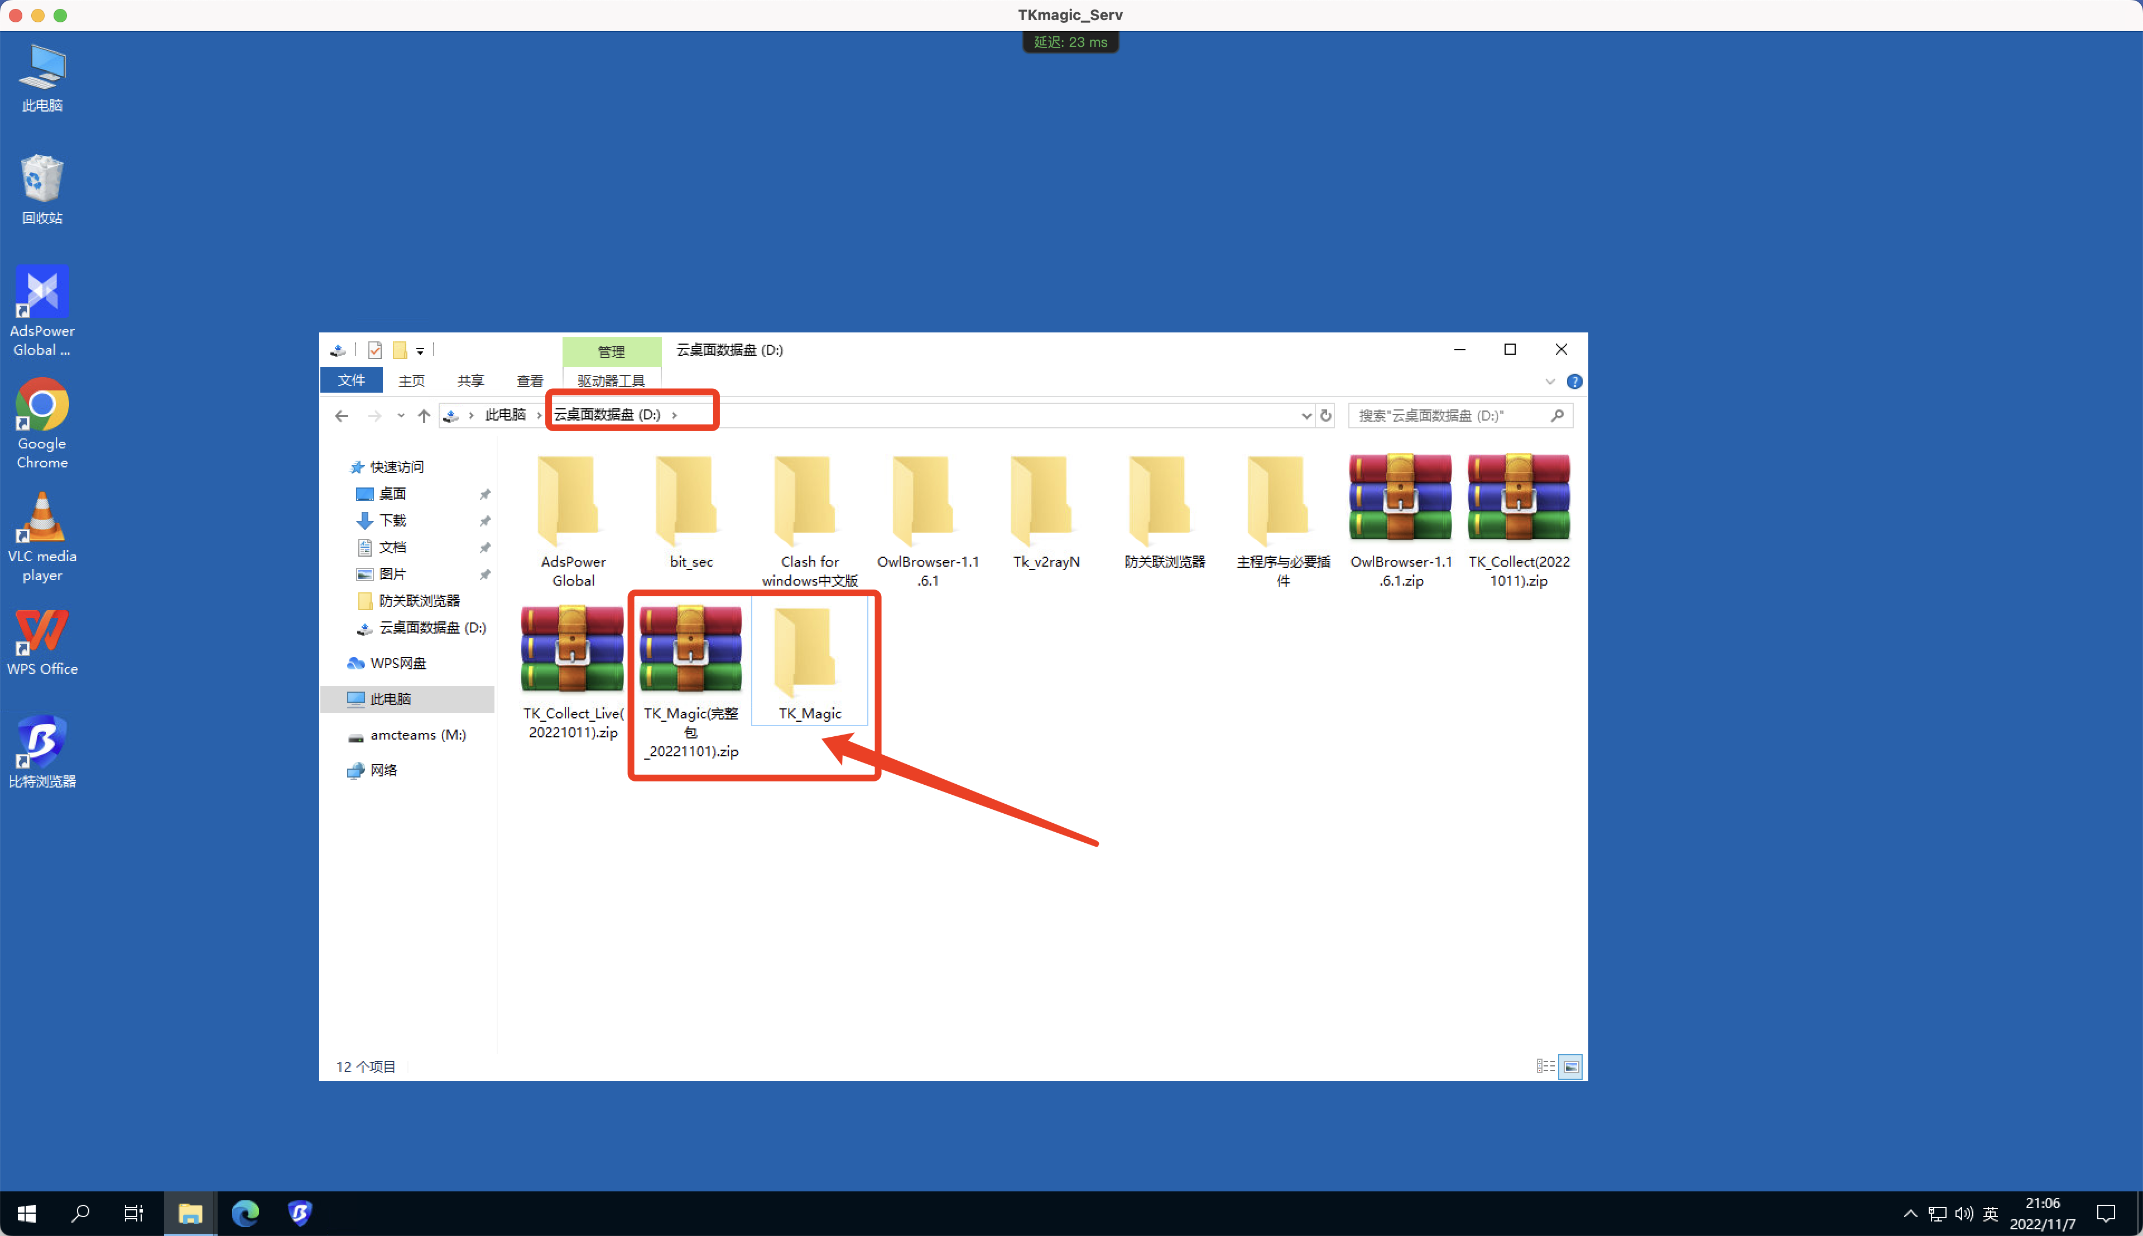Expand the address bar history dropdown
The height and width of the screenshot is (1236, 2143).
(x=1306, y=415)
